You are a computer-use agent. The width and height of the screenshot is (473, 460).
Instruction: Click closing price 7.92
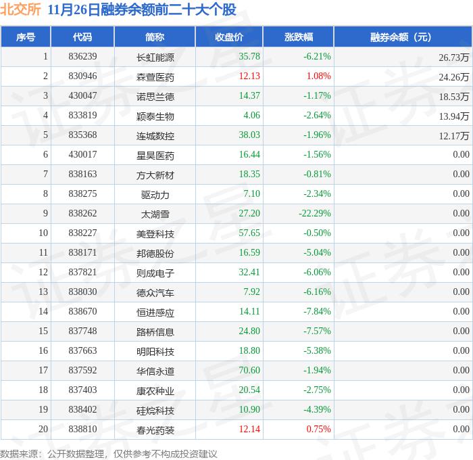pos(252,292)
